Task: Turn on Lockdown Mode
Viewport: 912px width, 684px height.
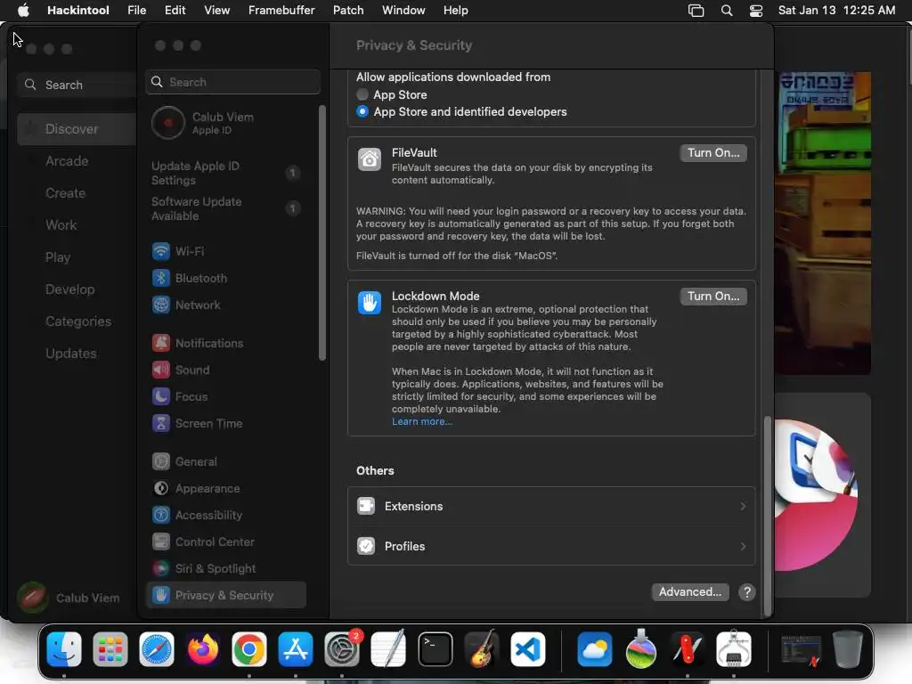Action: pyautogui.click(x=713, y=296)
